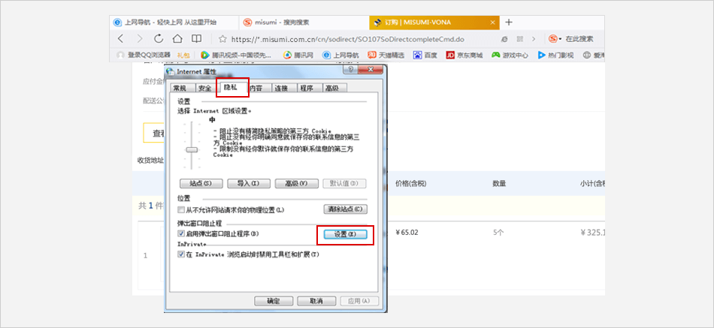Open 京东商城 bookmark in favorites bar

(464, 55)
